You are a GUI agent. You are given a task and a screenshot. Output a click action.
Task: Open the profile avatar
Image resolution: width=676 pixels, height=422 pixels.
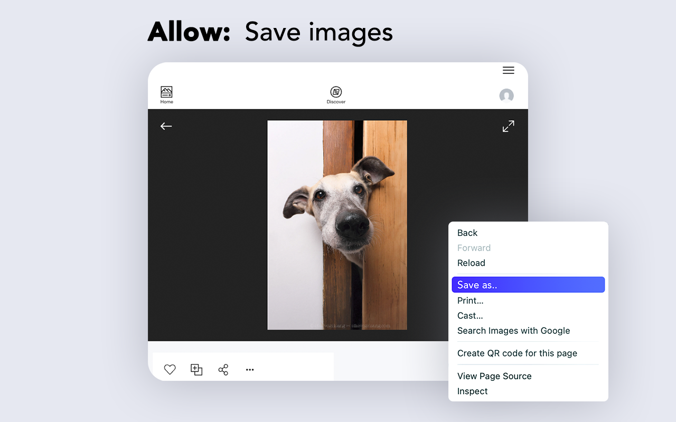coord(506,95)
